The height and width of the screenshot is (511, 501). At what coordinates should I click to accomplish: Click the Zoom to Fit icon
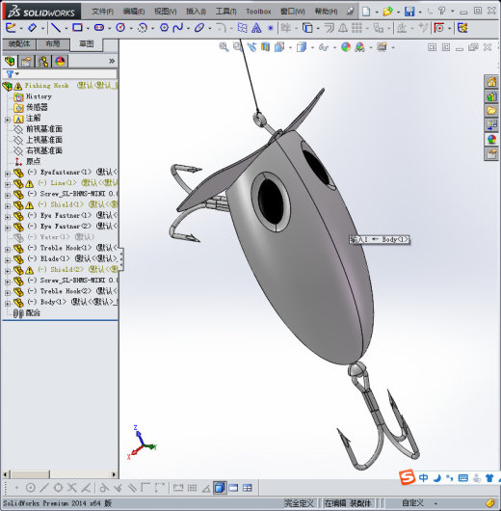tap(224, 47)
